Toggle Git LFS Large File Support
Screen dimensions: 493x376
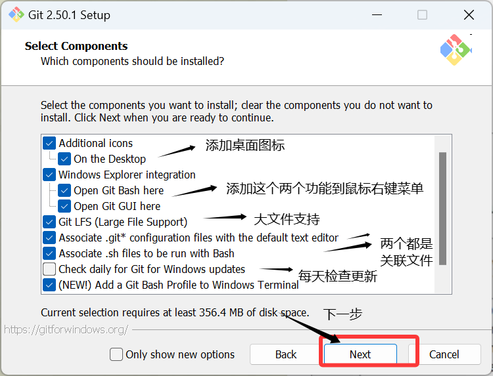pos(49,222)
